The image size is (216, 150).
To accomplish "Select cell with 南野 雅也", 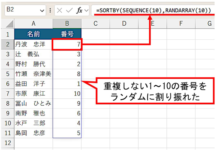I will pyautogui.click(x=33, y=114).
